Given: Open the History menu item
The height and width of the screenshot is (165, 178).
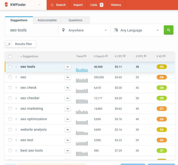Looking at the screenshot, I should click(x=116, y=5).
